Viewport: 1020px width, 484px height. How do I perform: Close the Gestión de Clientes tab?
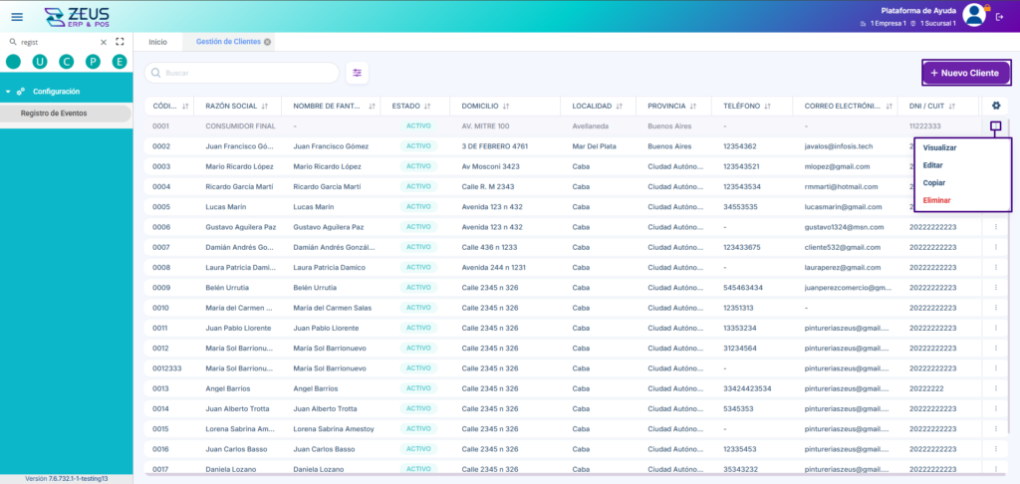[x=267, y=42]
